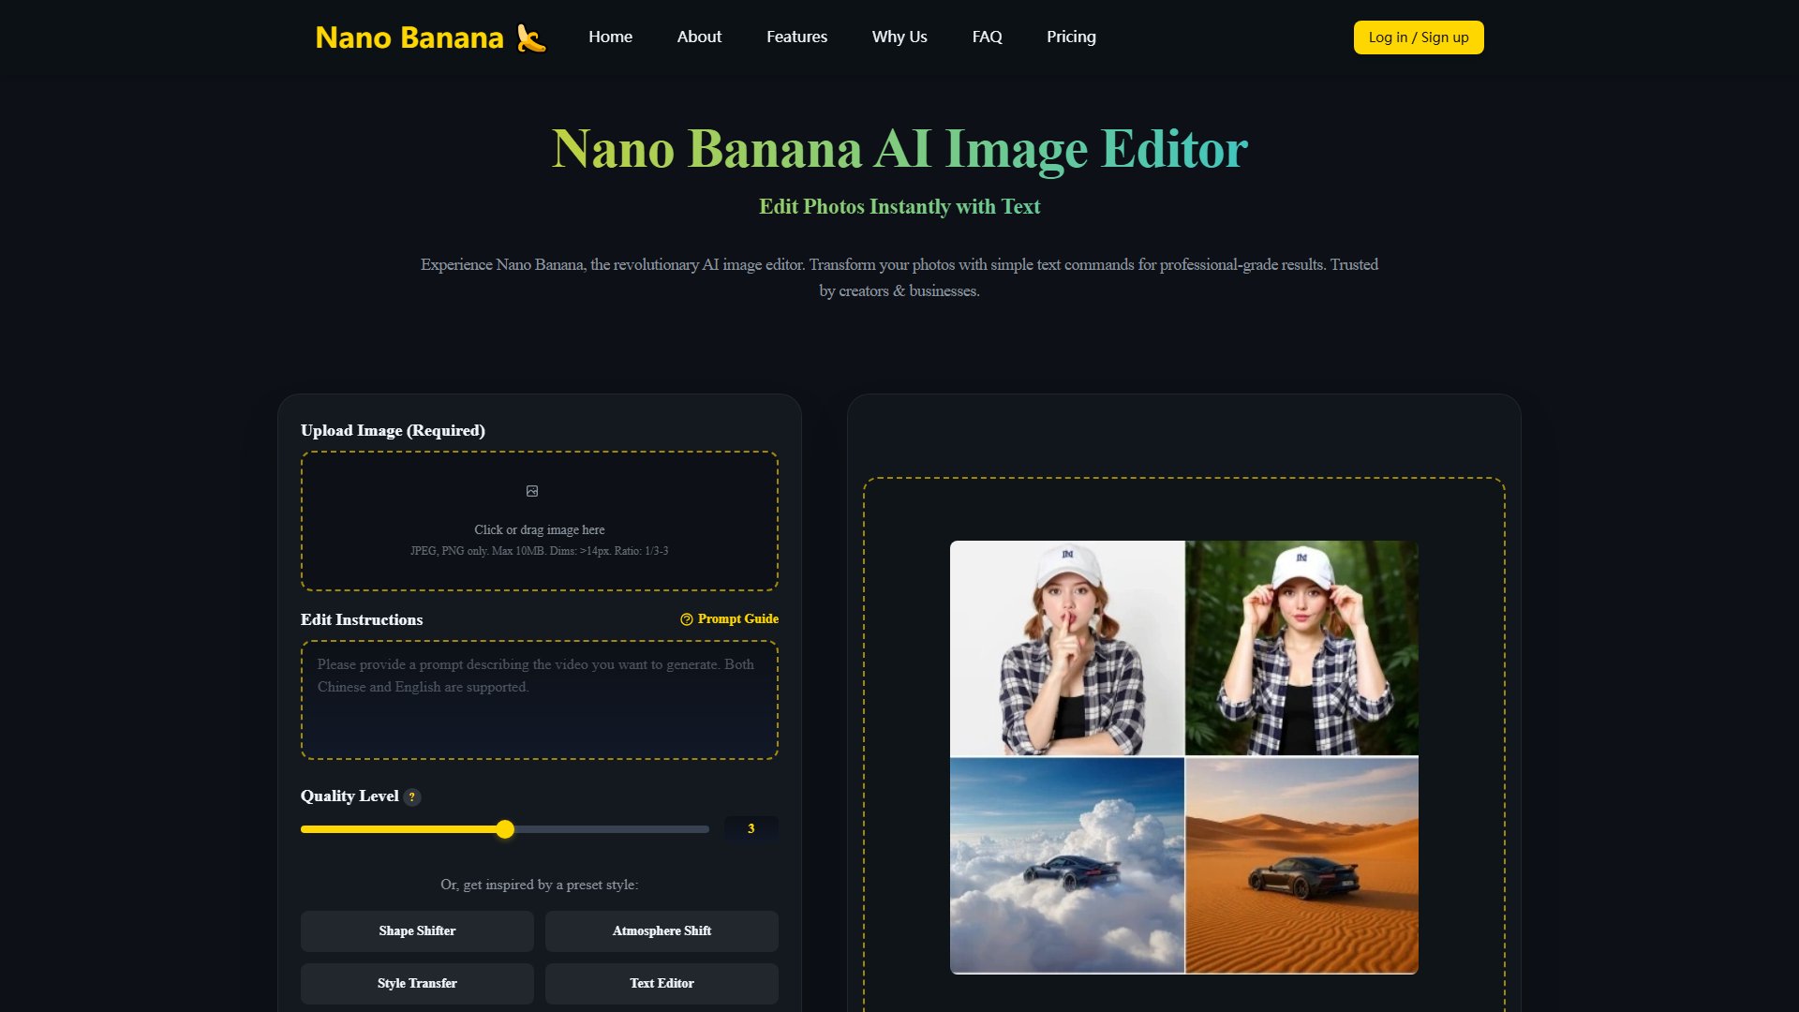The height and width of the screenshot is (1012, 1799).
Task: Open the FAQ nav item
Action: (987, 37)
